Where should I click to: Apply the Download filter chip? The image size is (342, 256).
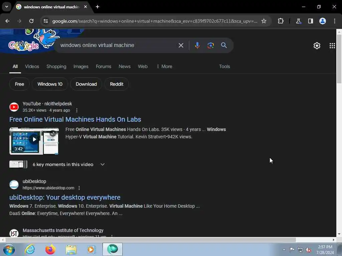coord(86,84)
